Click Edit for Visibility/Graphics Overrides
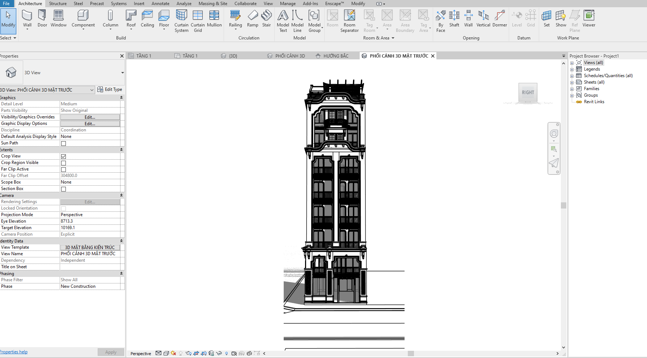 tap(90, 117)
